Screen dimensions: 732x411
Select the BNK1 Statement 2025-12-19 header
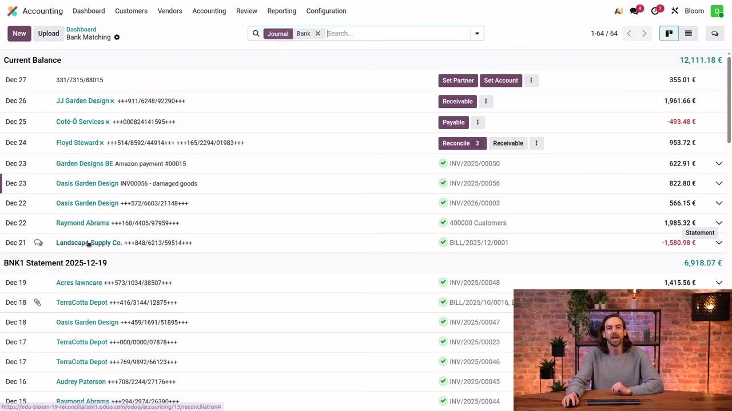point(55,263)
